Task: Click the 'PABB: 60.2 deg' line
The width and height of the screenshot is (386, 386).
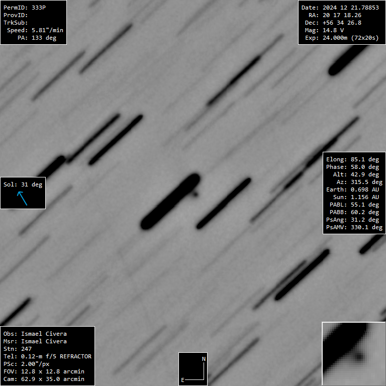Action: [x=354, y=212]
